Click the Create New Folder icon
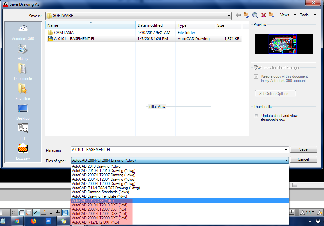 (x=271, y=15)
